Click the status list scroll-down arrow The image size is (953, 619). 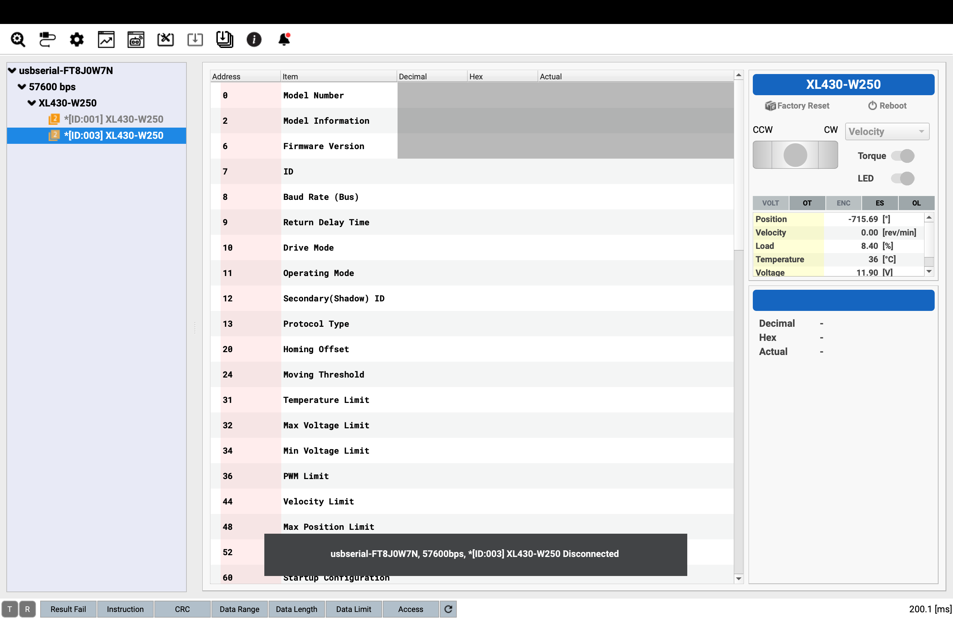click(929, 271)
